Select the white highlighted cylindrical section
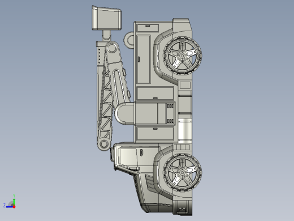This screenshot has width=294, height=221. coord(185,129)
